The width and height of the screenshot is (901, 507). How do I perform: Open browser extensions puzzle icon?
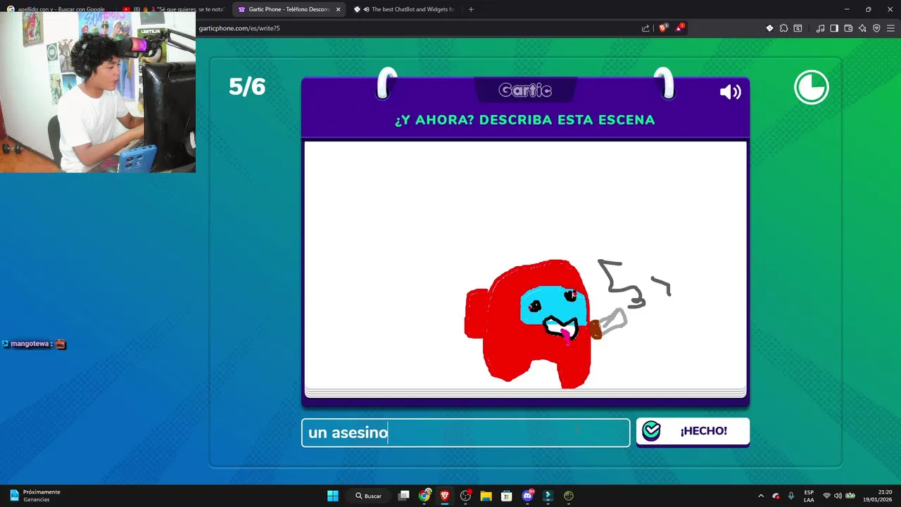783,28
